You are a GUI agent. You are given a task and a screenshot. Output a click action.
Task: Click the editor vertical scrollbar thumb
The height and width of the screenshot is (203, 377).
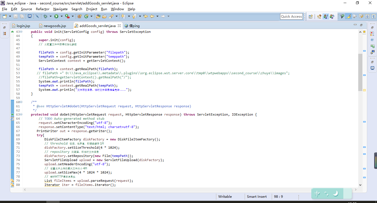click(x=360, y=72)
